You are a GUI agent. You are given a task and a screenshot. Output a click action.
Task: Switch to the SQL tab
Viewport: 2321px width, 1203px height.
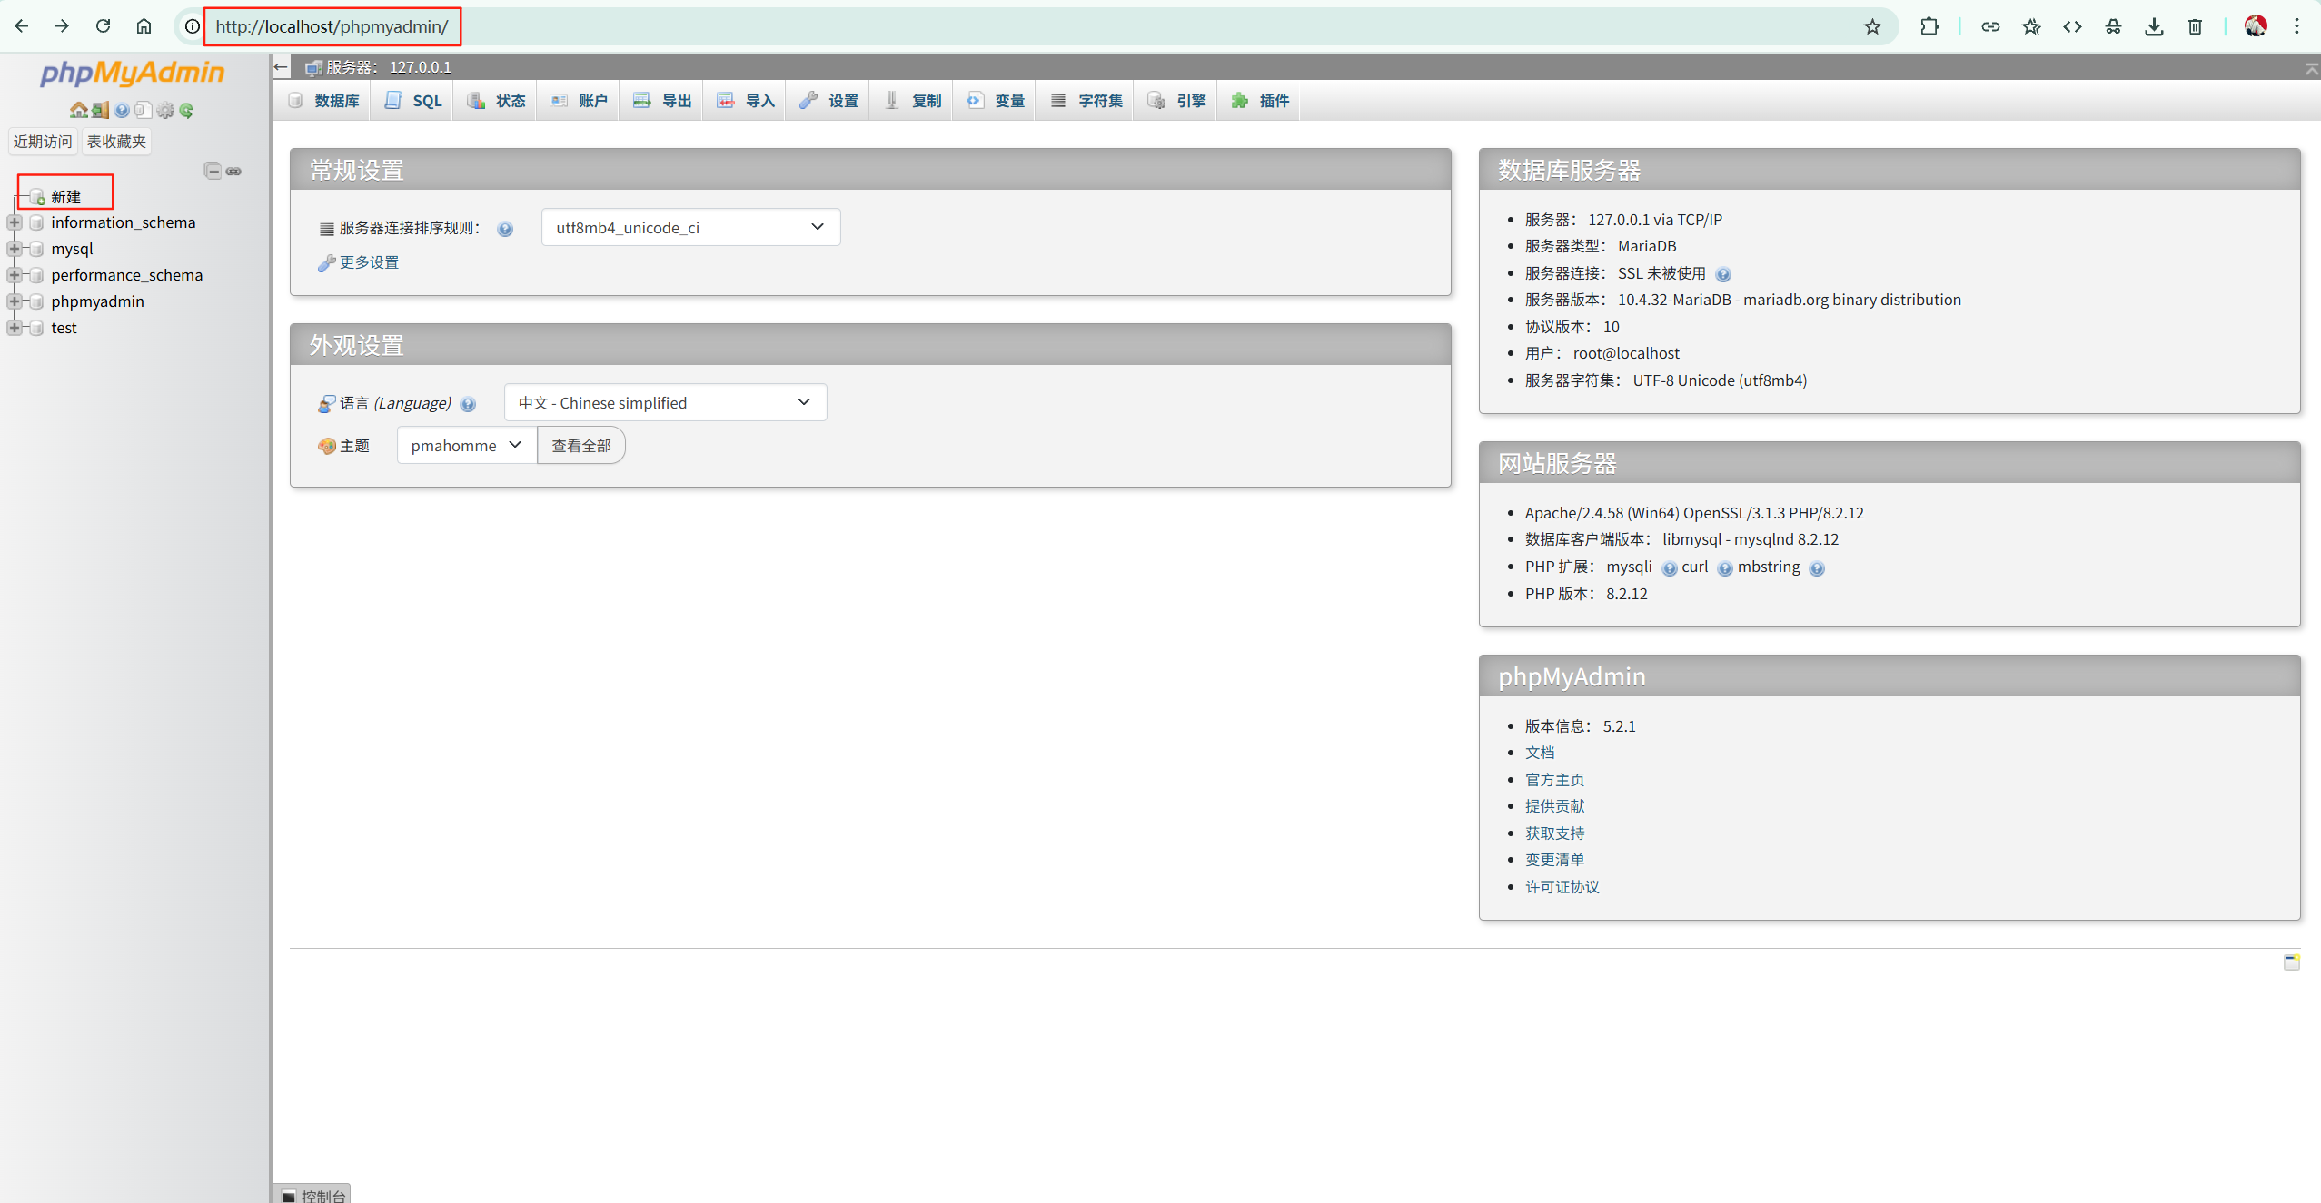(x=413, y=101)
